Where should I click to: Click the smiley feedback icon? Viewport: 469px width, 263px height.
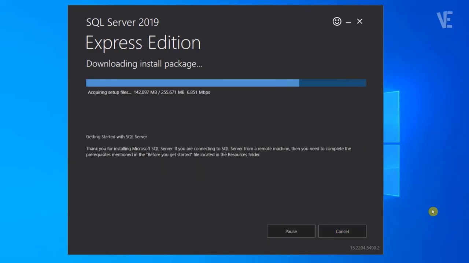(x=337, y=22)
